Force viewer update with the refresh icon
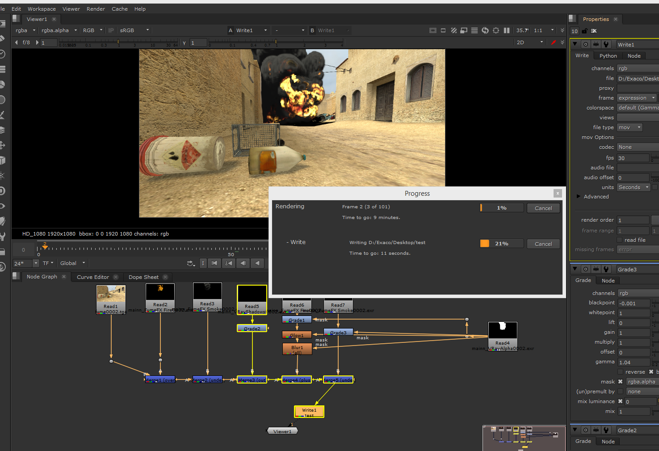 485,30
